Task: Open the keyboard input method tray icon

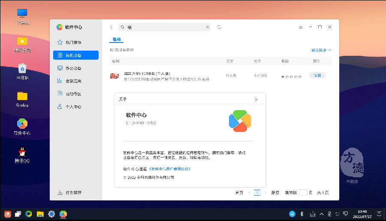Action: (313, 214)
